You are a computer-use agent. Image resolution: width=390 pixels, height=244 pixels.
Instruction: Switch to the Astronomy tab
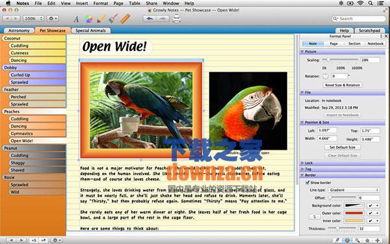click(x=19, y=31)
